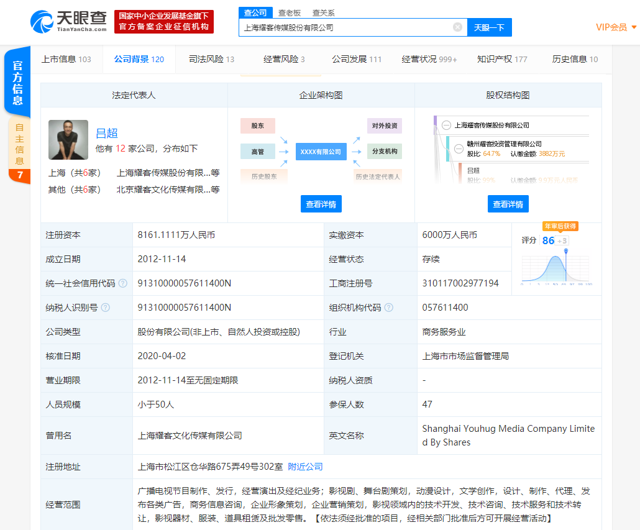The image size is (640, 530).
Task: Open the 公司发展 tab
Action: click(357, 59)
